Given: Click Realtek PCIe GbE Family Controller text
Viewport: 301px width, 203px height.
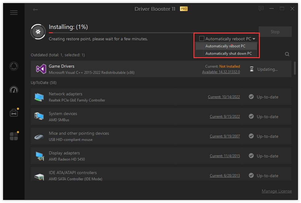Looking at the screenshot, I should [77, 100].
